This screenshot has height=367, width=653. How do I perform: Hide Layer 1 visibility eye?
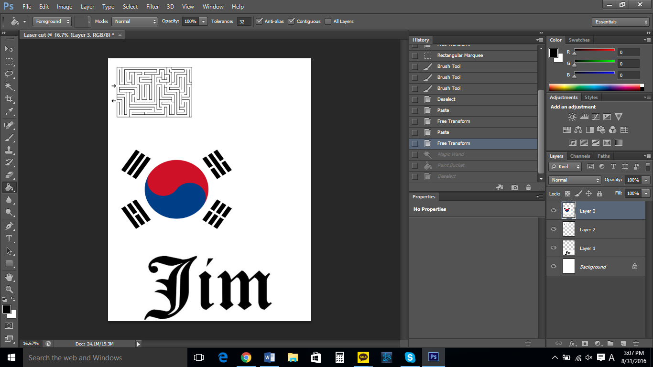pyautogui.click(x=554, y=248)
